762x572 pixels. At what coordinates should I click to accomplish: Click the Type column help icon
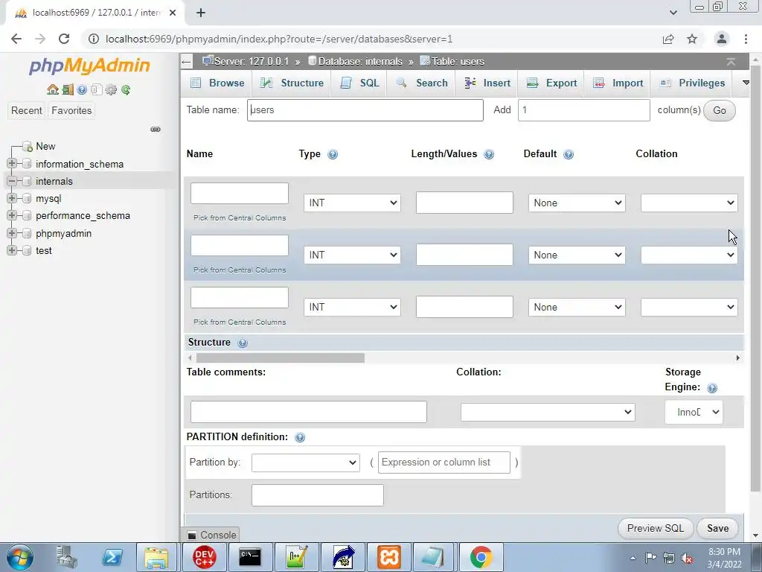[333, 155]
